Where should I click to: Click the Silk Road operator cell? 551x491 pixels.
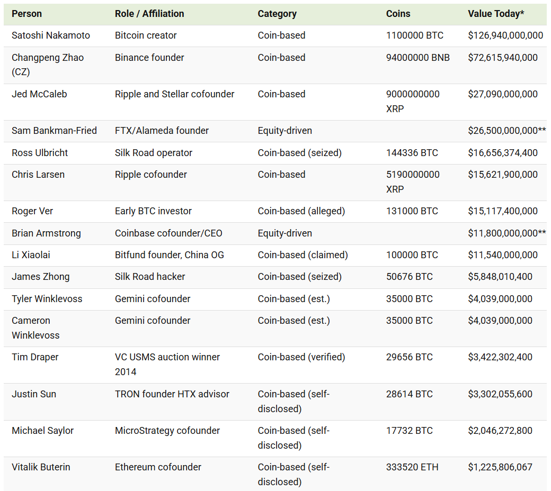(154, 153)
